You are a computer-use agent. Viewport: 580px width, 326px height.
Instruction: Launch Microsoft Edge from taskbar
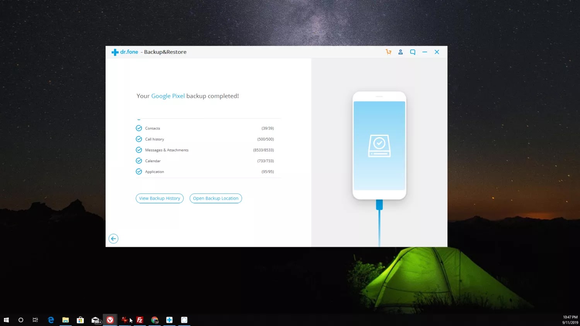51,320
